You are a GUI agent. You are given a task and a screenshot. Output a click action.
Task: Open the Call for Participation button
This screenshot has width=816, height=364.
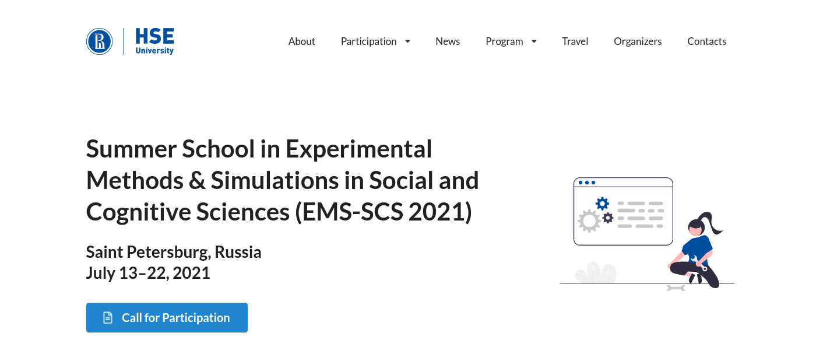coord(167,317)
